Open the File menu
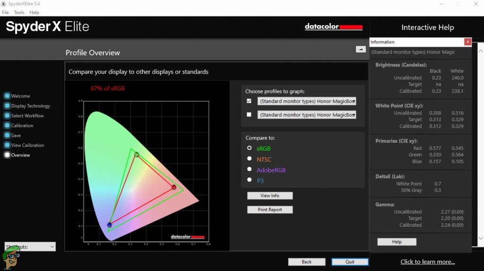The width and height of the screenshot is (484, 271). (5, 12)
